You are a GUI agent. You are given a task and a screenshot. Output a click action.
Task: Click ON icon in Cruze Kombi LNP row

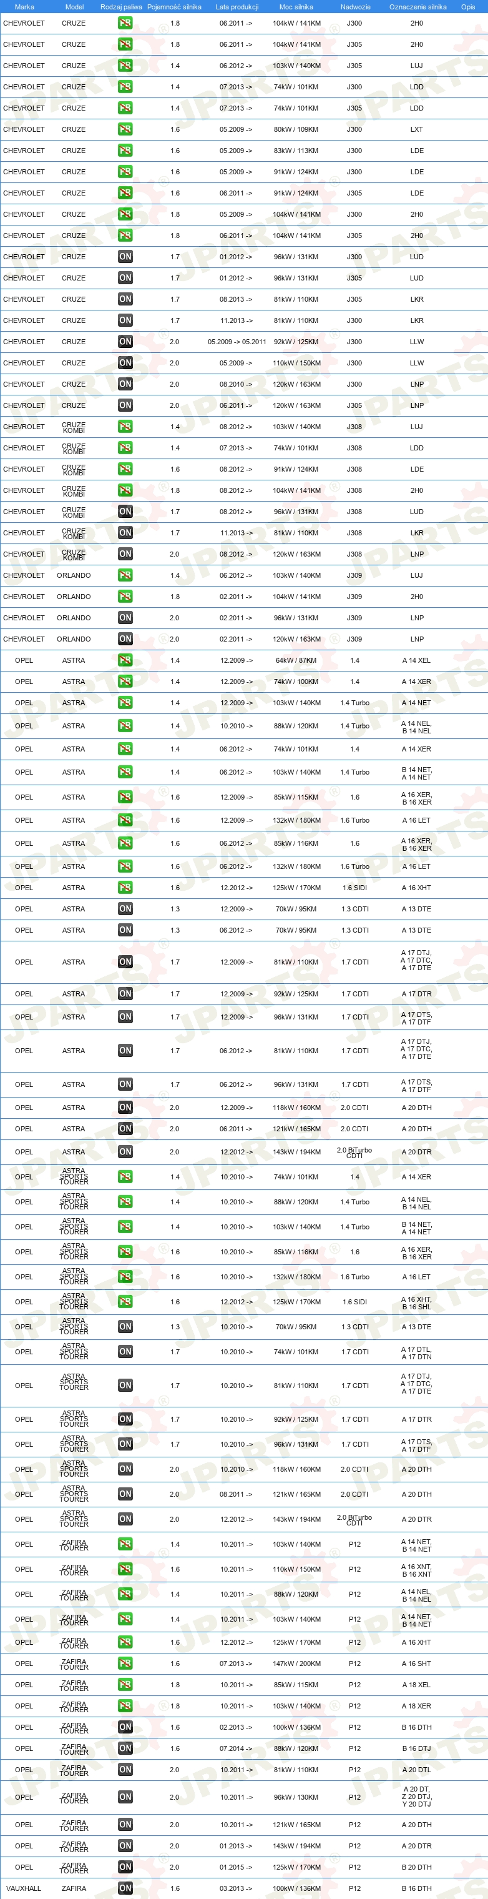[125, 553]
